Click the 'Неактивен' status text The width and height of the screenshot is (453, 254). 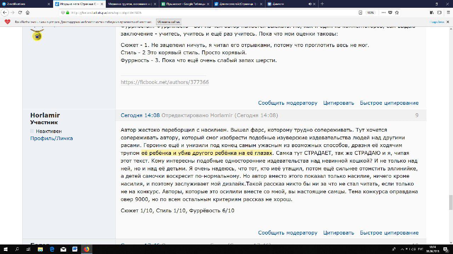(49, 131)
